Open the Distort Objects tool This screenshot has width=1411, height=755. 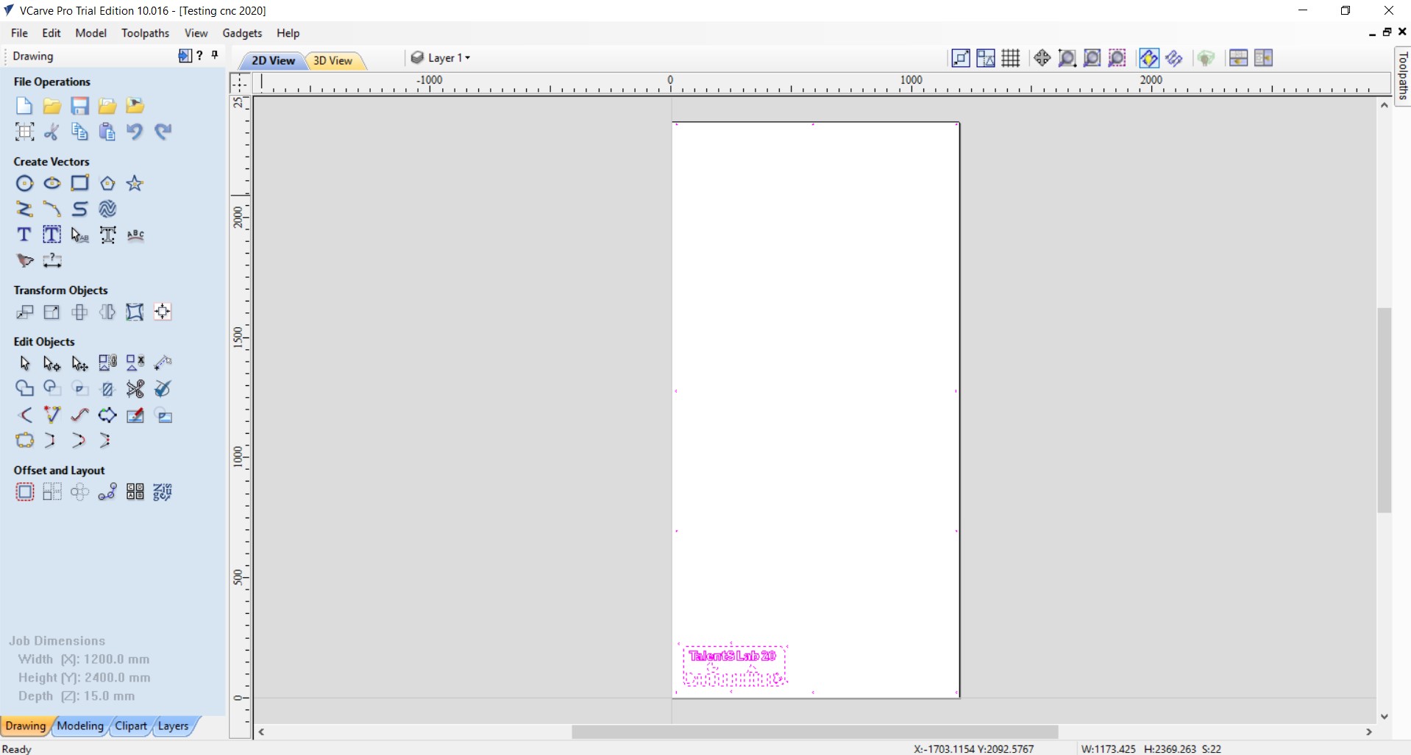135,312
